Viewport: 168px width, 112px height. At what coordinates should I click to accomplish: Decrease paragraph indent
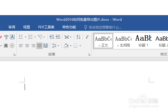[x=52, y=37]
